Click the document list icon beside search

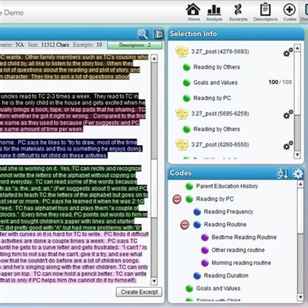point(159,34)
